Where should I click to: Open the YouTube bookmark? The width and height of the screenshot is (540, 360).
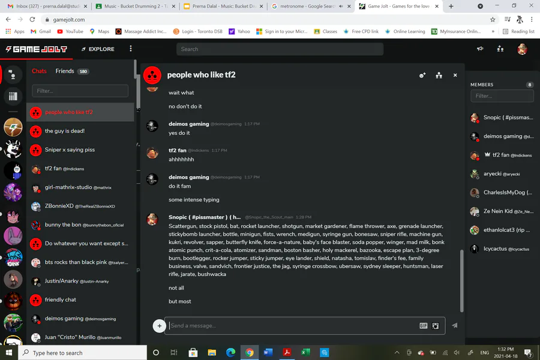tap(70, 31)
